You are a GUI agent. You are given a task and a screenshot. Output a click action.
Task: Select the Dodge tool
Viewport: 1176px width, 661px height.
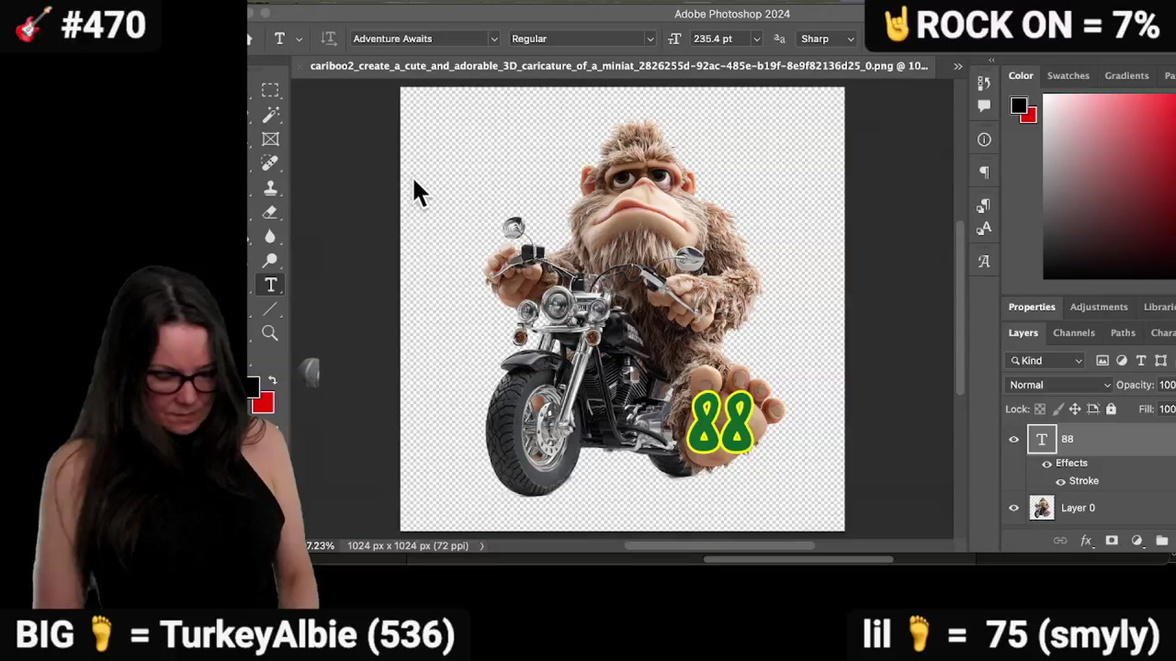pyautogui.click(x=270, y=261)
